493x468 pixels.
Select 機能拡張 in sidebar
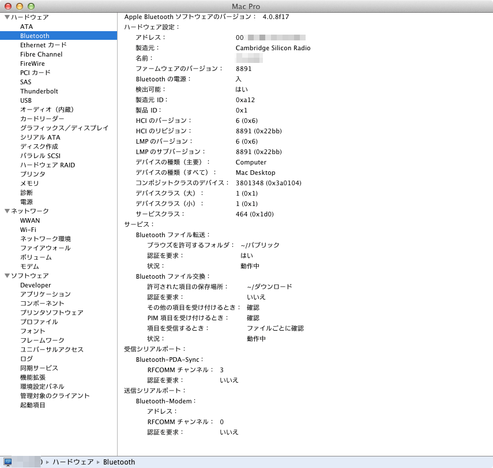(x=33, y=377)
